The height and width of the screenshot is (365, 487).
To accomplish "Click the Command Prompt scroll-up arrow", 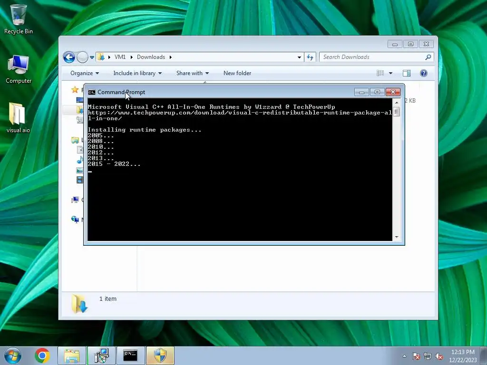I will [397, 102].
